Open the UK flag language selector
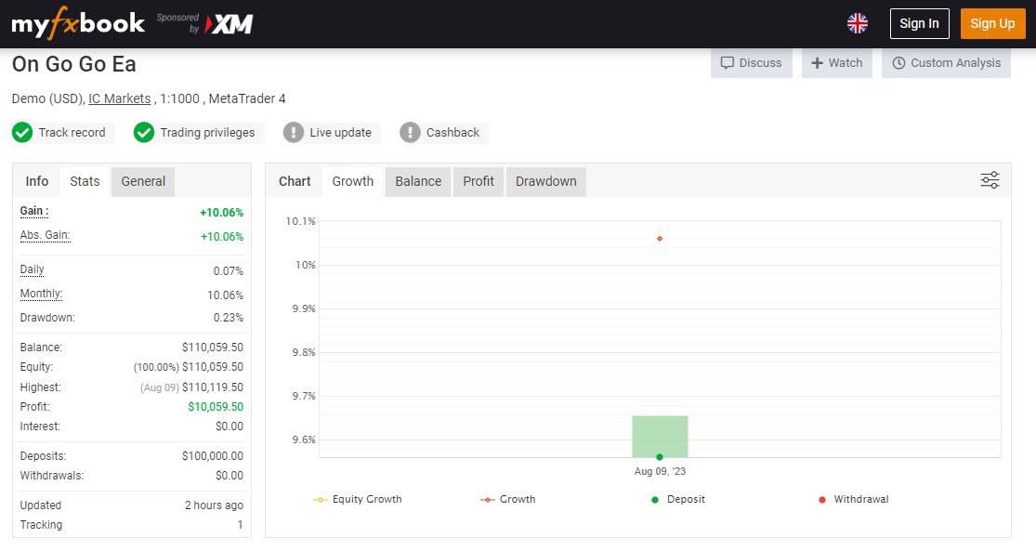 click(857, 23)
